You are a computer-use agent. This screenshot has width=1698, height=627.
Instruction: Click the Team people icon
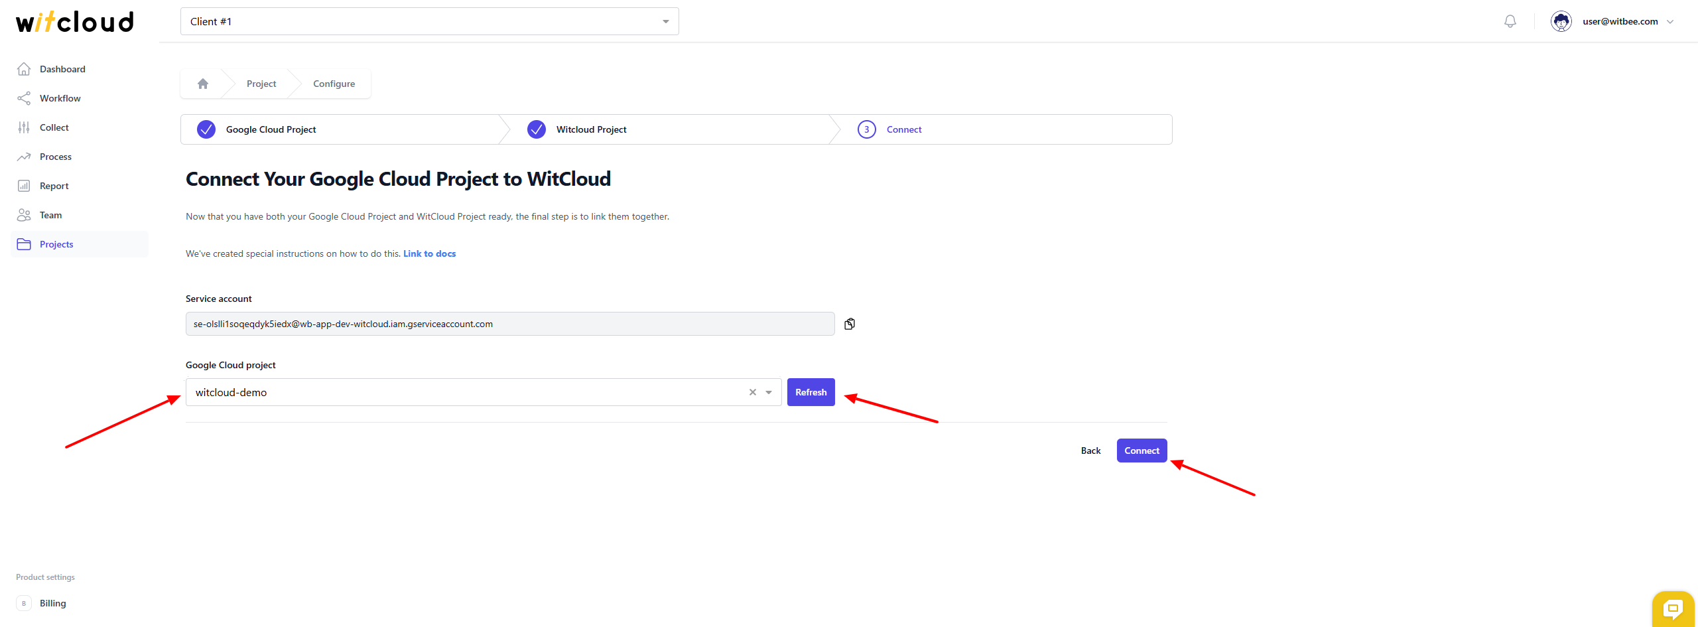point(24,215)
